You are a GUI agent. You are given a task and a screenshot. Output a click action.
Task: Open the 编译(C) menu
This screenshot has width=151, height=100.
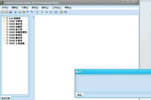pyautogui.click(x=45, y=8)
